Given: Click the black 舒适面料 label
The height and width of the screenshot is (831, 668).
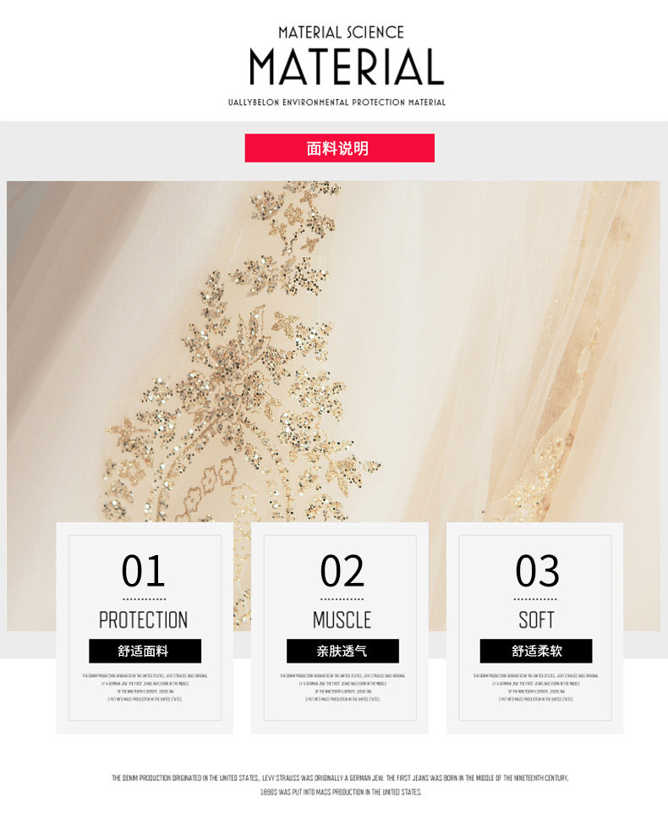Looking at the screenshot, I should point(145,651).
